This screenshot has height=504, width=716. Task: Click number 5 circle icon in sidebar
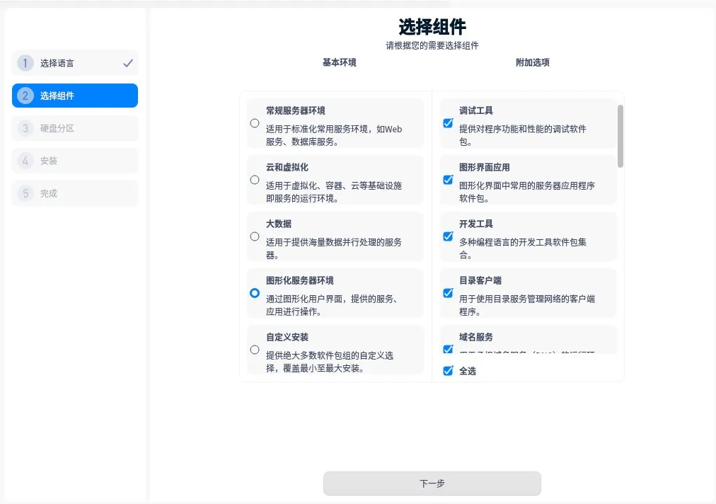pyautogui.click(x=25, y=193)
